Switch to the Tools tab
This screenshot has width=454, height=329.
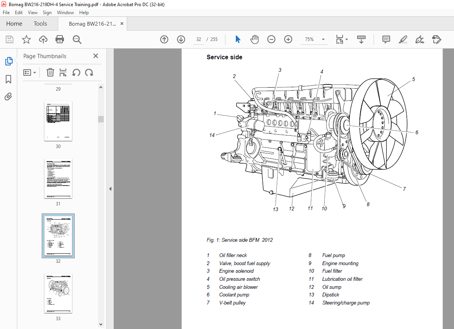(x=40, y=23)
